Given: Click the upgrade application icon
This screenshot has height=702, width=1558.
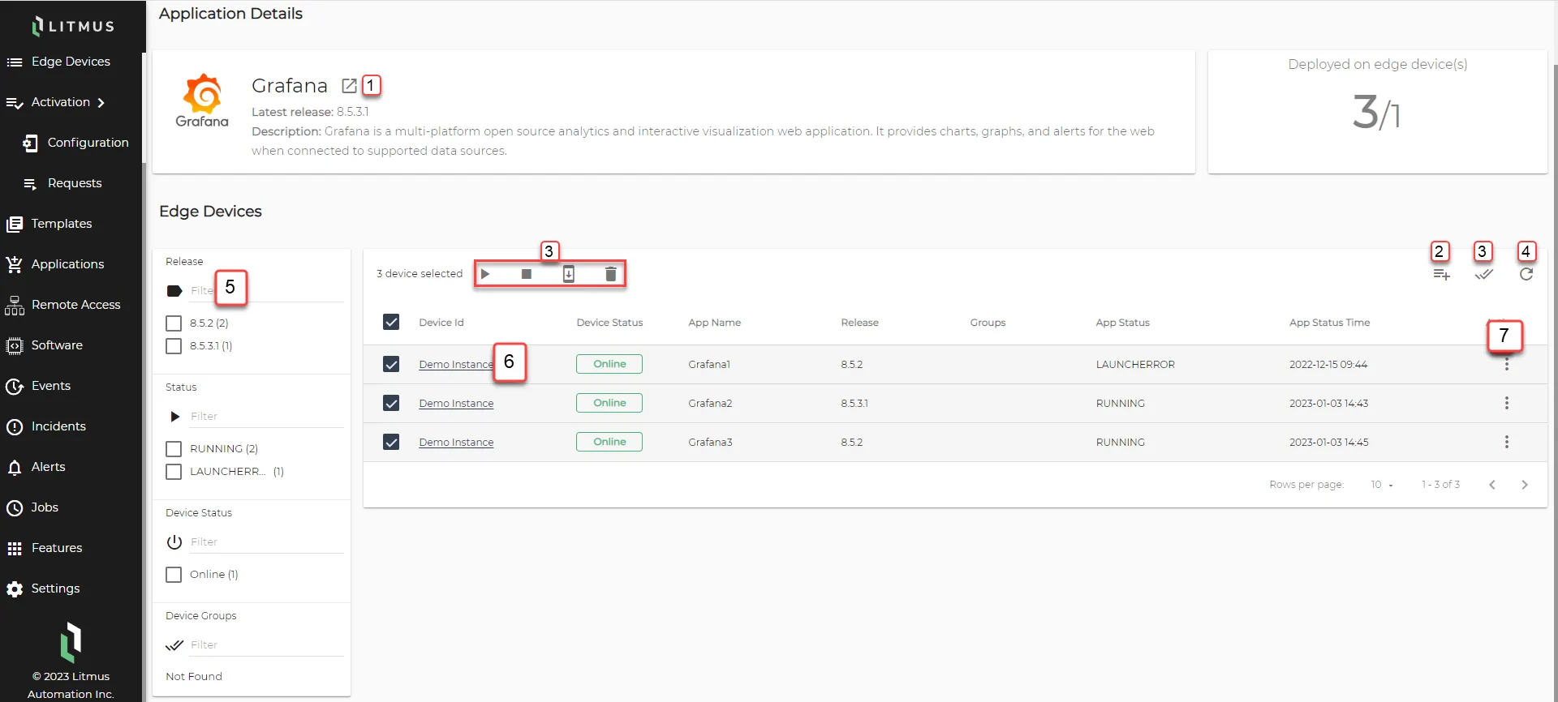Looking at the screenshot, I should point(569,274).
